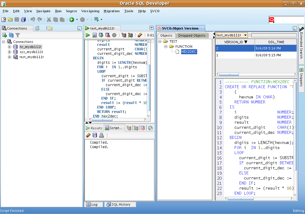
Task: Clear the worksheet using the eraser icon
Action: coord(140,35)
